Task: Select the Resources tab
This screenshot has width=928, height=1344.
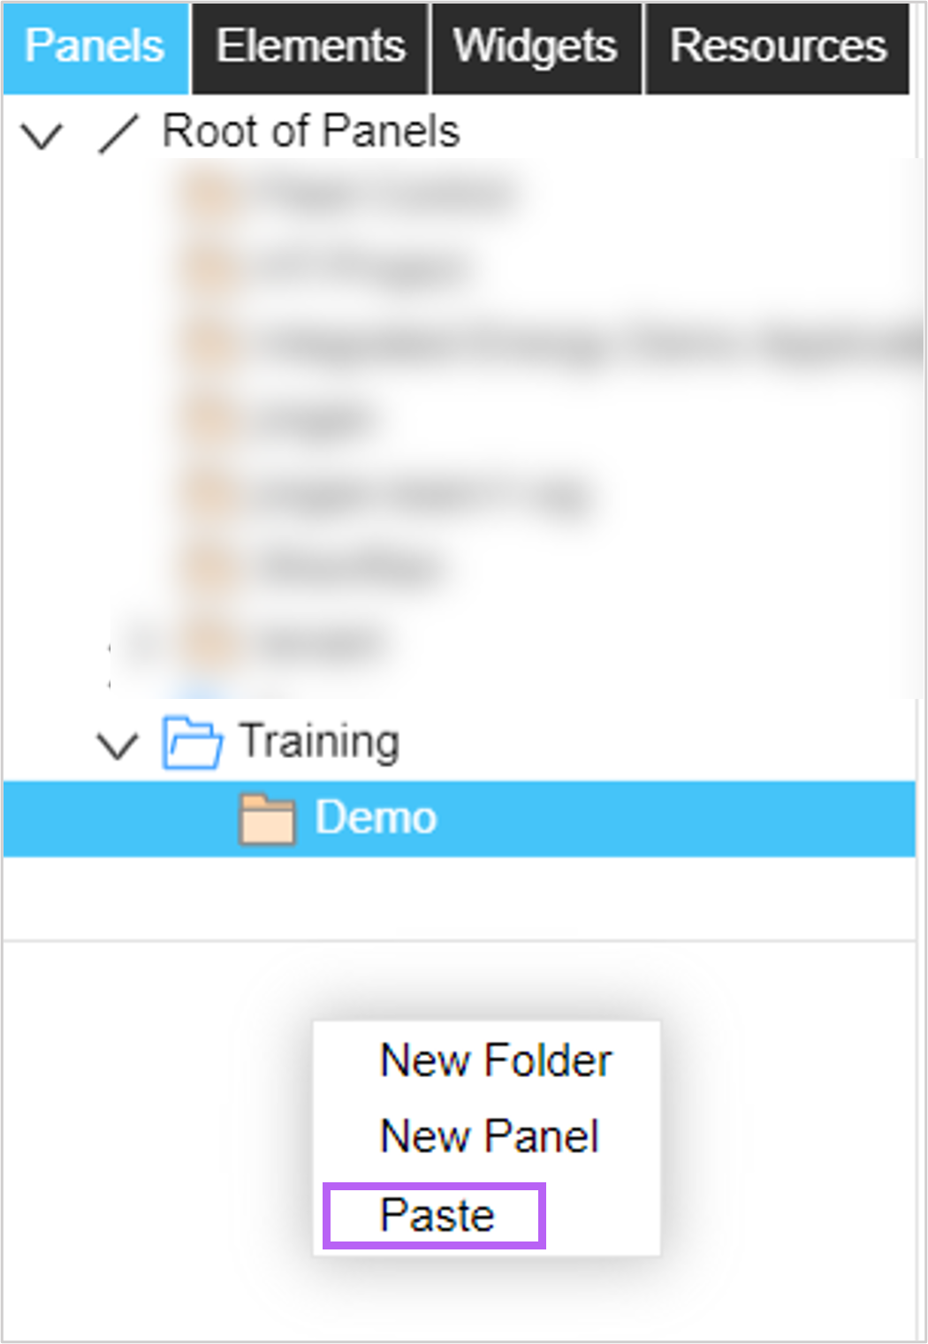Action: coord(778,48)
